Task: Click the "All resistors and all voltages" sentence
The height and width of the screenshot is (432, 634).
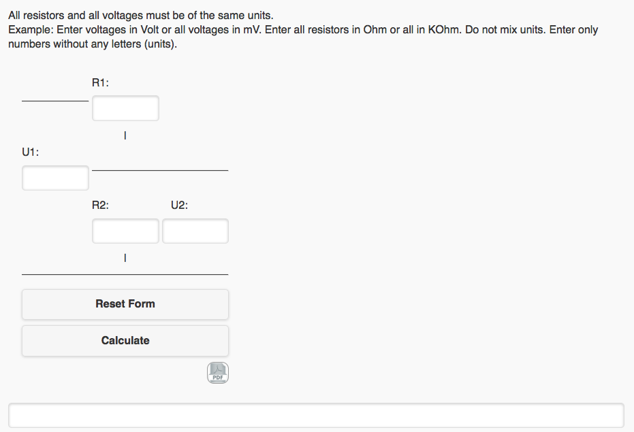Action: (x=140, y=15)
